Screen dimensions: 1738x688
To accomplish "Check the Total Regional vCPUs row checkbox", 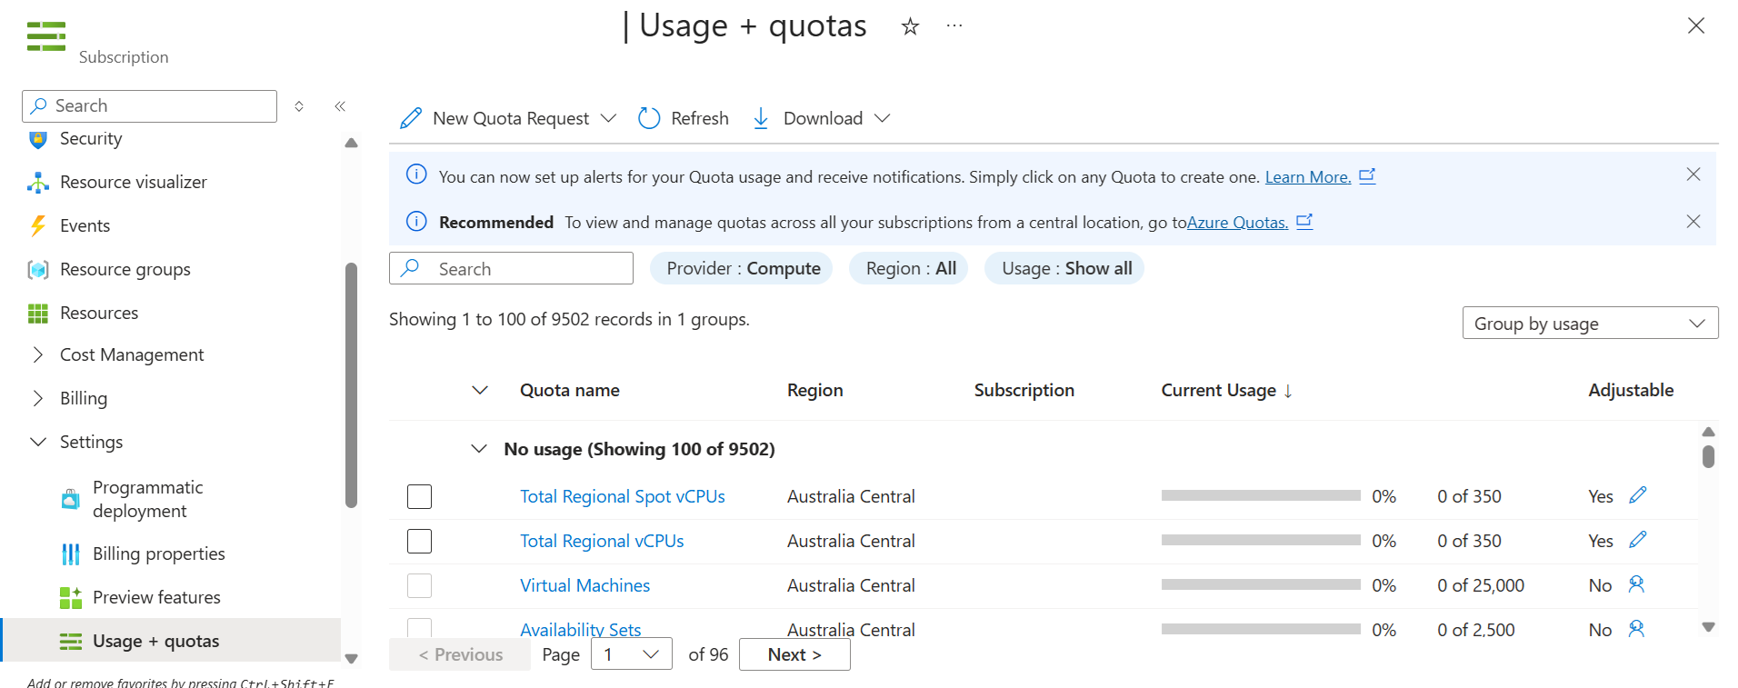I will pyautogui.click(x=419, y=541).
